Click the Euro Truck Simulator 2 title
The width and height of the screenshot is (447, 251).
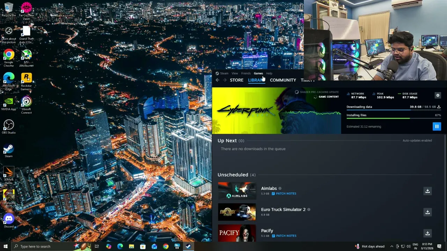283,210
